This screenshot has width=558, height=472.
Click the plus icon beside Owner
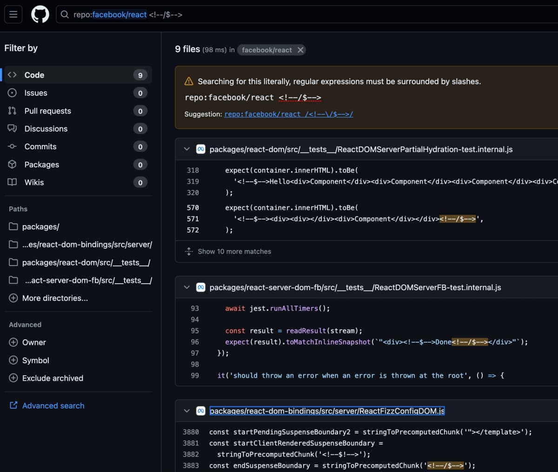(13, 342)
